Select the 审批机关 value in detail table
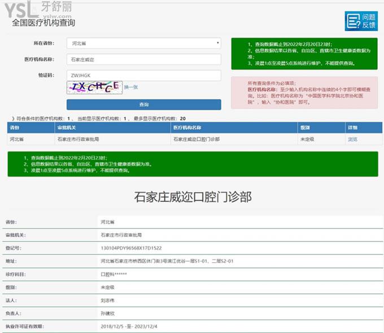The image size is (384, 333). pyautogui.click(x=121, y=235)
